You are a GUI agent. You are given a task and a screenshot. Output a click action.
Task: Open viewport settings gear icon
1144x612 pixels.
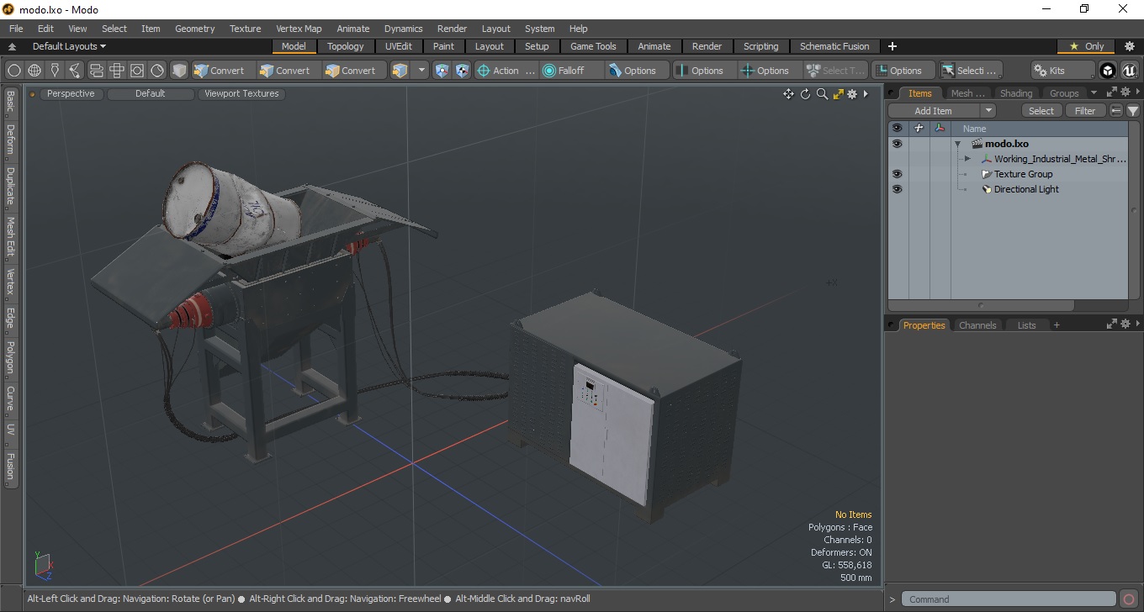(x=852, y=94)
